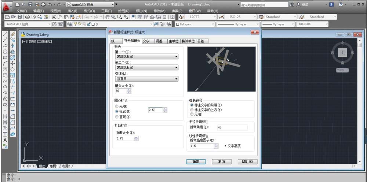Image resolution: width=367 pixels, height=182 pixels.
Task: Open the ISO-25 dimension style dropdown
Action: point(241,17)
